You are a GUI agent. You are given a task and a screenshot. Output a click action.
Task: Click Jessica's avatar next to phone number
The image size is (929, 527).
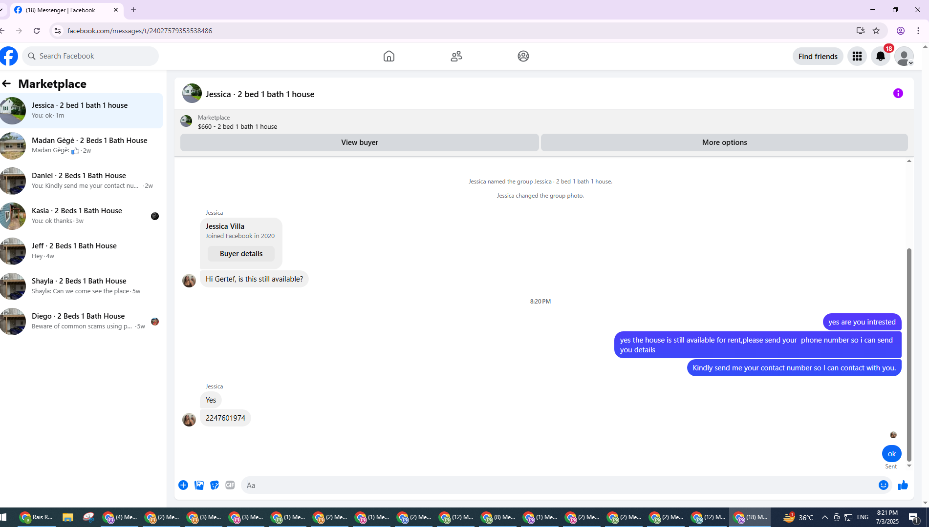[189, 420]
